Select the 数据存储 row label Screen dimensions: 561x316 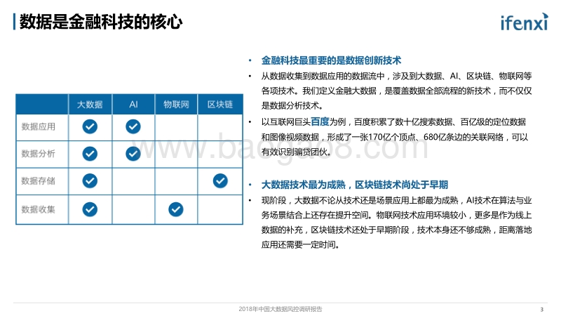[x=39, y=181]
